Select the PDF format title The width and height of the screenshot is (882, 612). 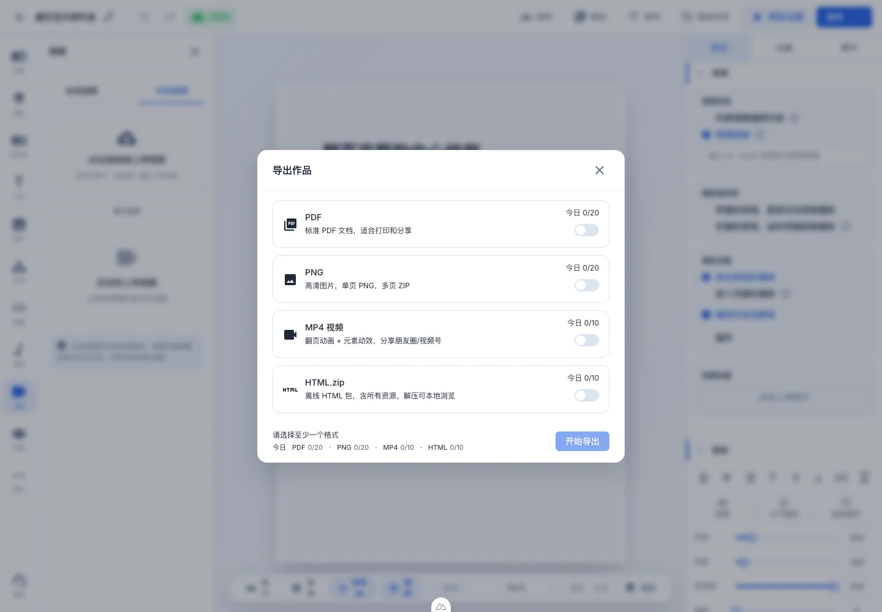click(x=313, y=217)
